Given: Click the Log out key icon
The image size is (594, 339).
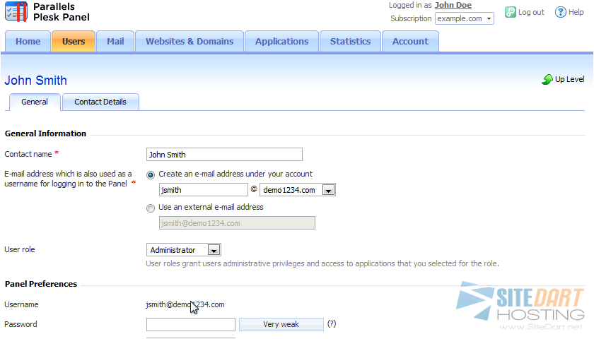Looking at the screenshot, I should pyautogui.click(x=511, y=12).
